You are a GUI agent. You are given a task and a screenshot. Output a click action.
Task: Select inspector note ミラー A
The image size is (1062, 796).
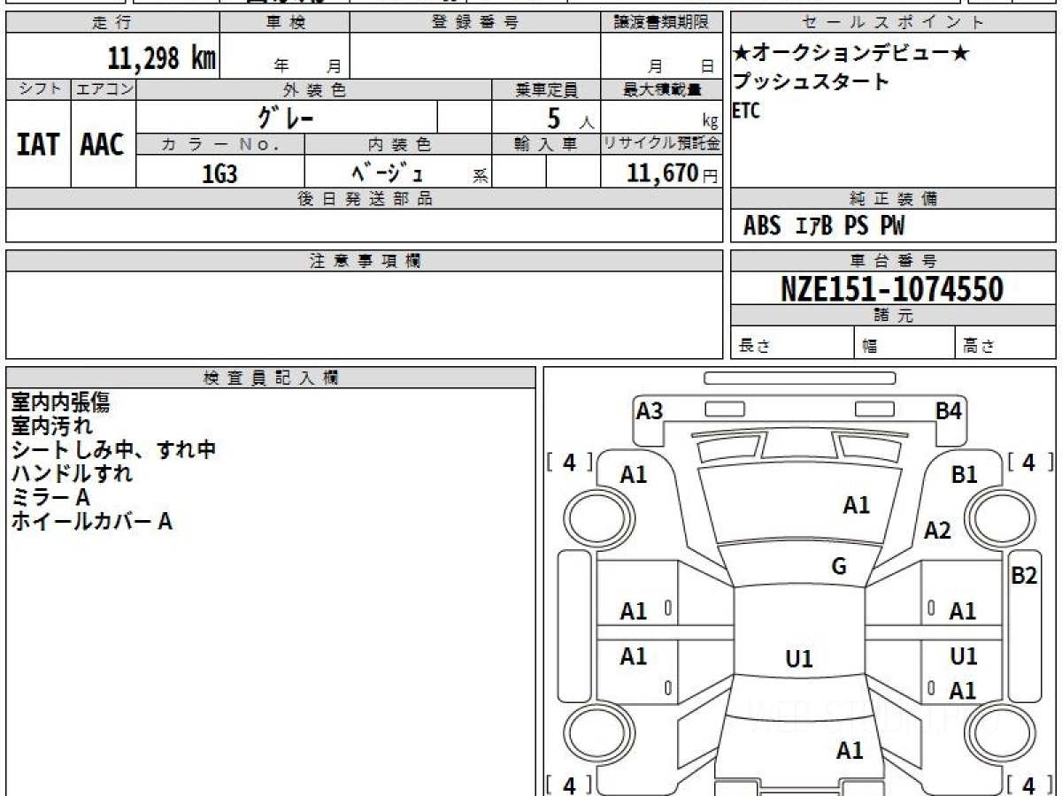pos(50,498)
